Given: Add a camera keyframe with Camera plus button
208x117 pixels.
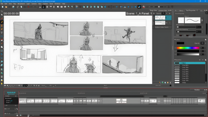Looking at the screenshot, I should (x=16, y=96).
